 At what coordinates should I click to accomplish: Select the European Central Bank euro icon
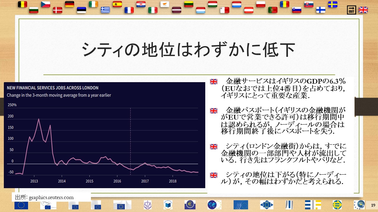pyautogui.click(x=190, y=205)
